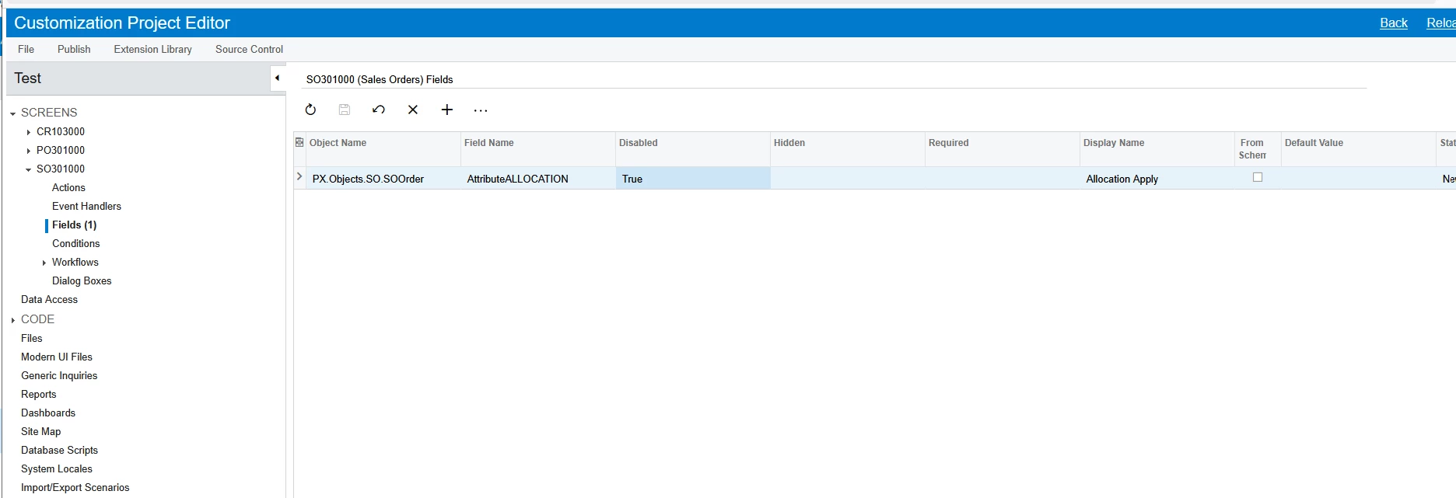
Task: Expand the CODE section
Action: point(13,320)
